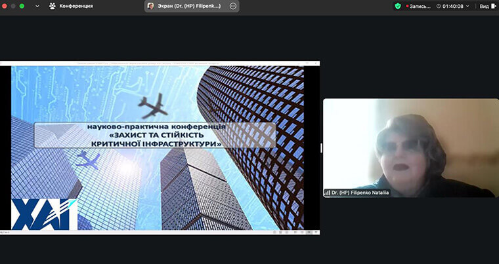This screenshot has width=499, height=264.
Task: Open the three-dot more options button
Action: pyautogui.click(x=232, y=6)
